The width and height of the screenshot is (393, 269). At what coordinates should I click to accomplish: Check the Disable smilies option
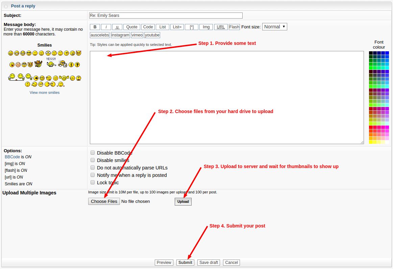click(93, 160)
